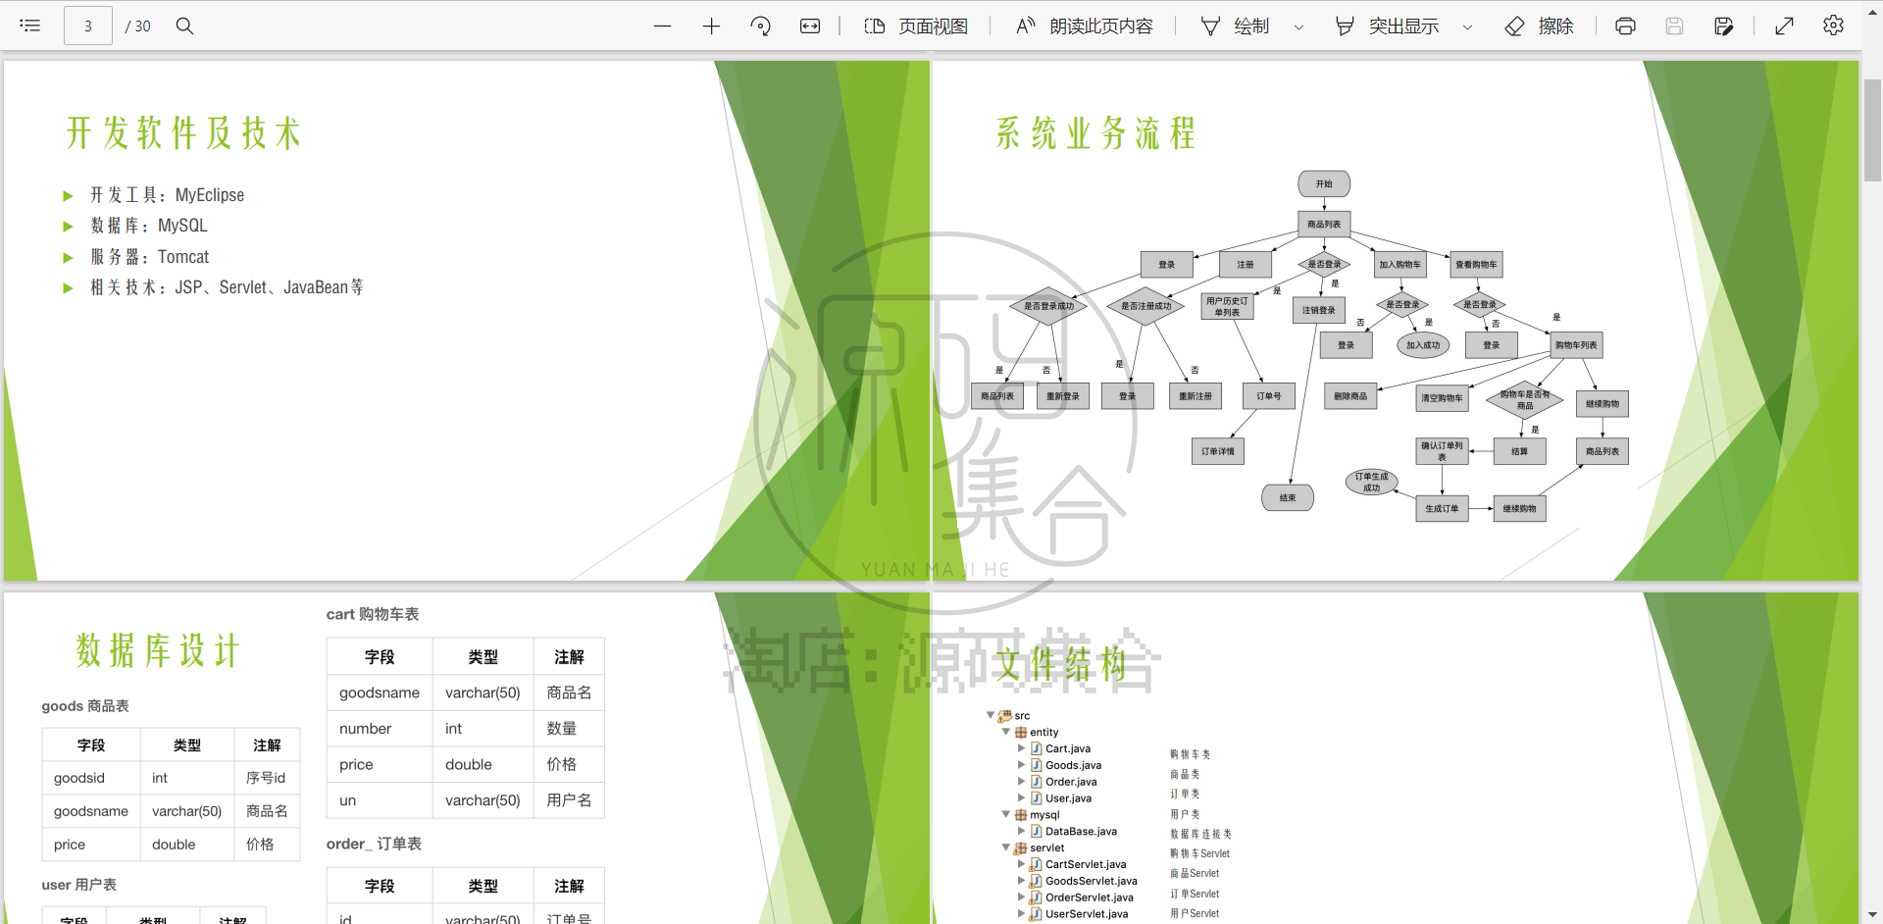1883x924 pixels.
Task: Rotate the document with the rotate icon
Action: coord(760,26)
